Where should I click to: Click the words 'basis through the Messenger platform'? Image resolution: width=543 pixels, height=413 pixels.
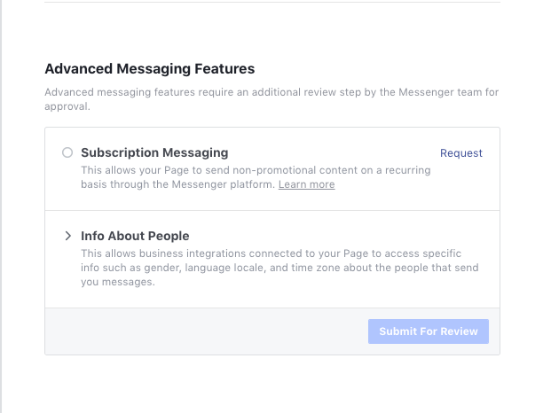[x=178, y=184]
